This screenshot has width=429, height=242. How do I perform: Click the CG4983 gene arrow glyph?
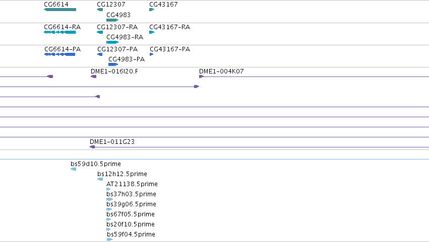click(112, 20)
